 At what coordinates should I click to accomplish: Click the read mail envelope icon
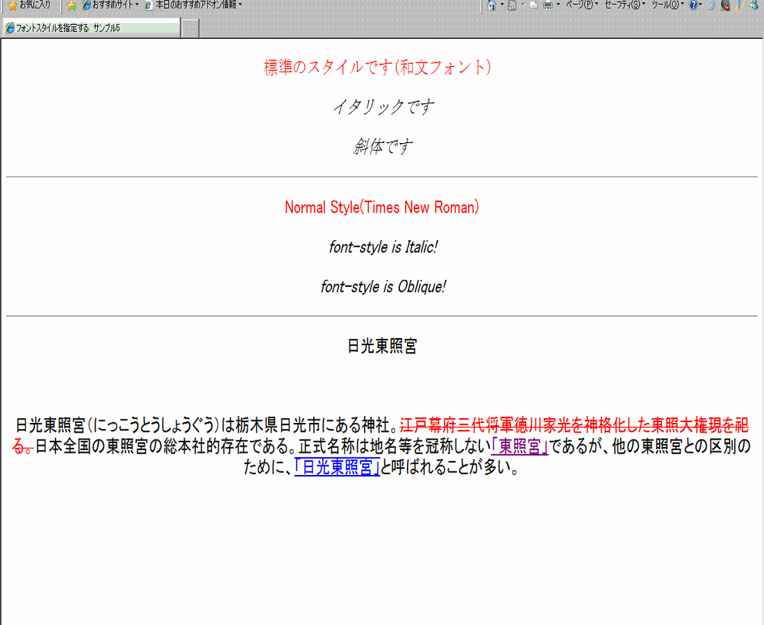(x=533, y=5)
